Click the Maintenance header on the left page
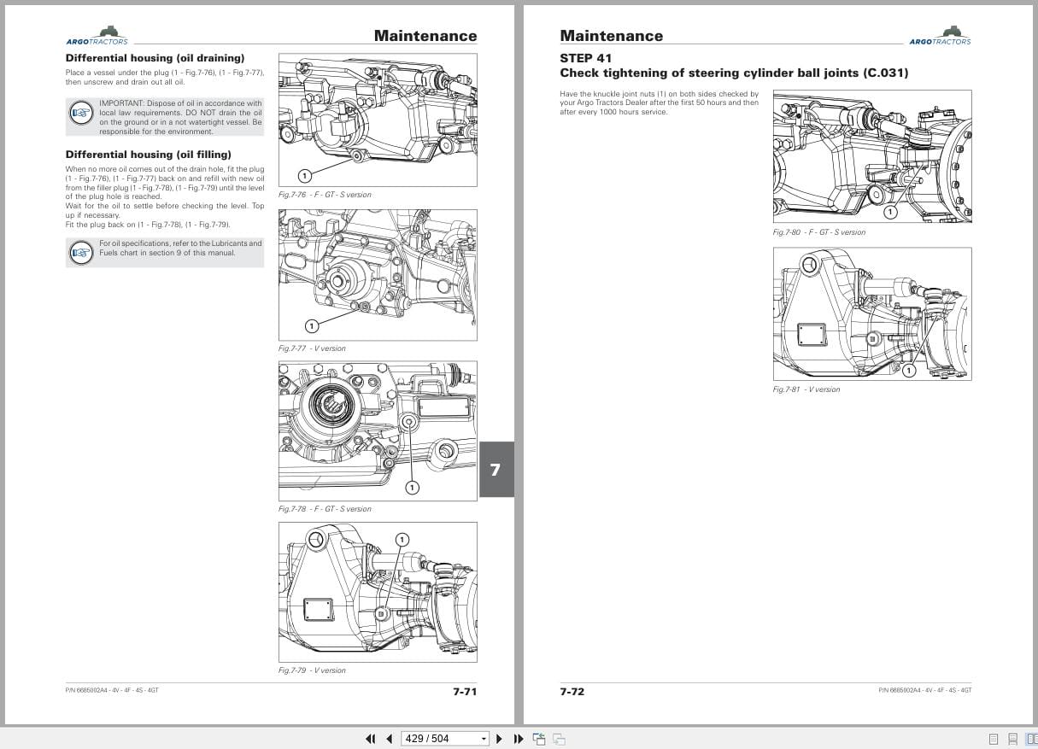 pos(425,36)
